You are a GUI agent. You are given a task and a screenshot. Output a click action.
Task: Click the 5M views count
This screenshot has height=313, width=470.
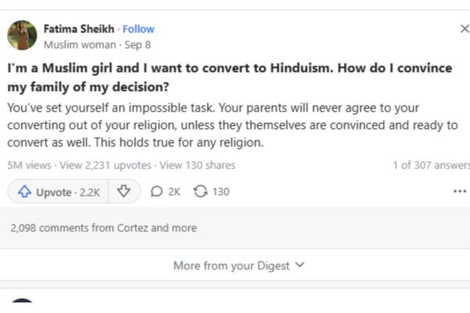pyautogui.click(x=29, y=165)
